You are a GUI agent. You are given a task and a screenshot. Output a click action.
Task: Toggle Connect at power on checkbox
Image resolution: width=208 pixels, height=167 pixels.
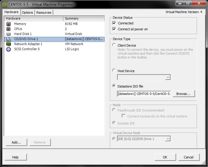tap(114, 29)
